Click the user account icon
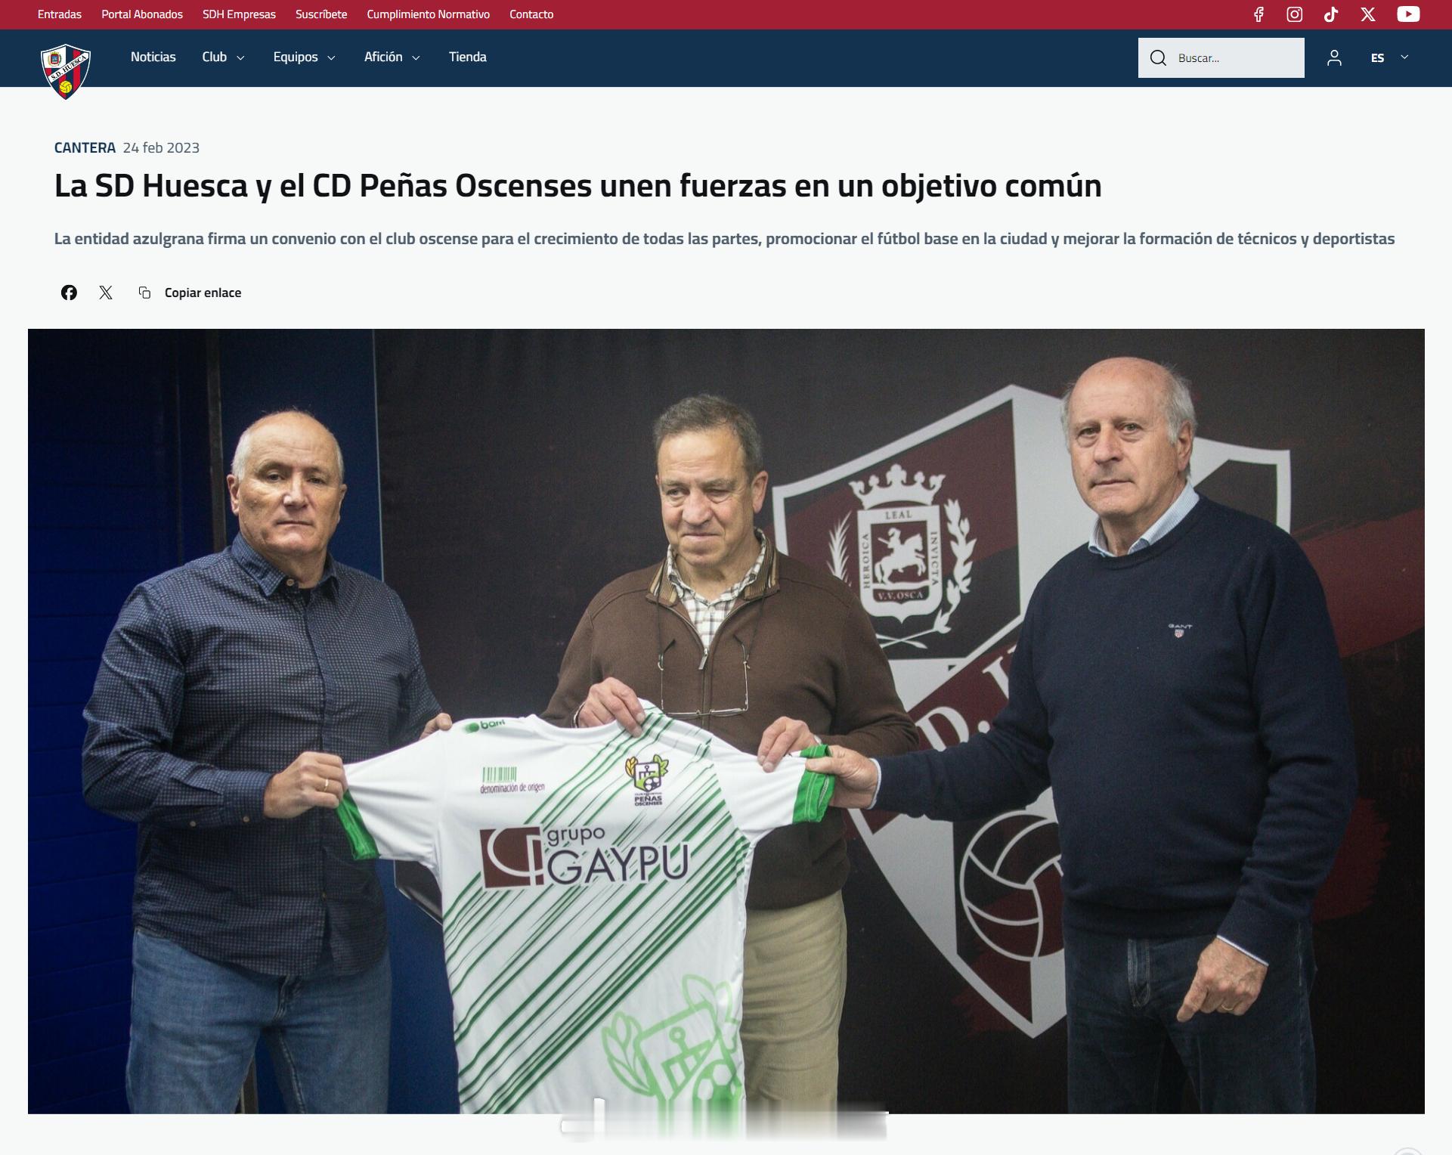Screen dimensions: 1452x1155 1334,57
